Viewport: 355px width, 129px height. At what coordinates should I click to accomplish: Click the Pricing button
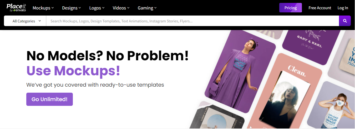click(x=290, y=8)
